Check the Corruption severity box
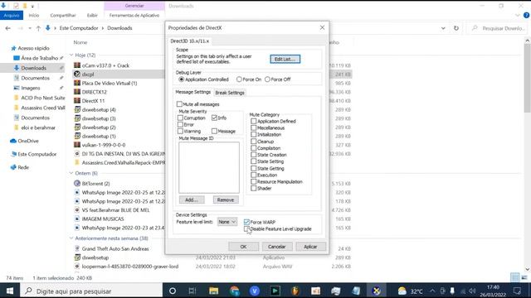 tap(180, 118)
